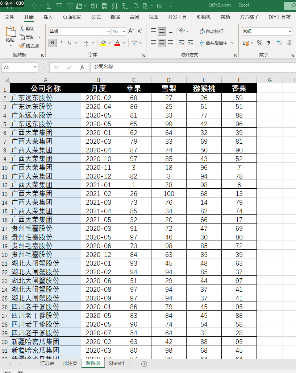The image size is (296, 373).
Task: Click the Percent Style icon
Action: (x=260, y=43)
